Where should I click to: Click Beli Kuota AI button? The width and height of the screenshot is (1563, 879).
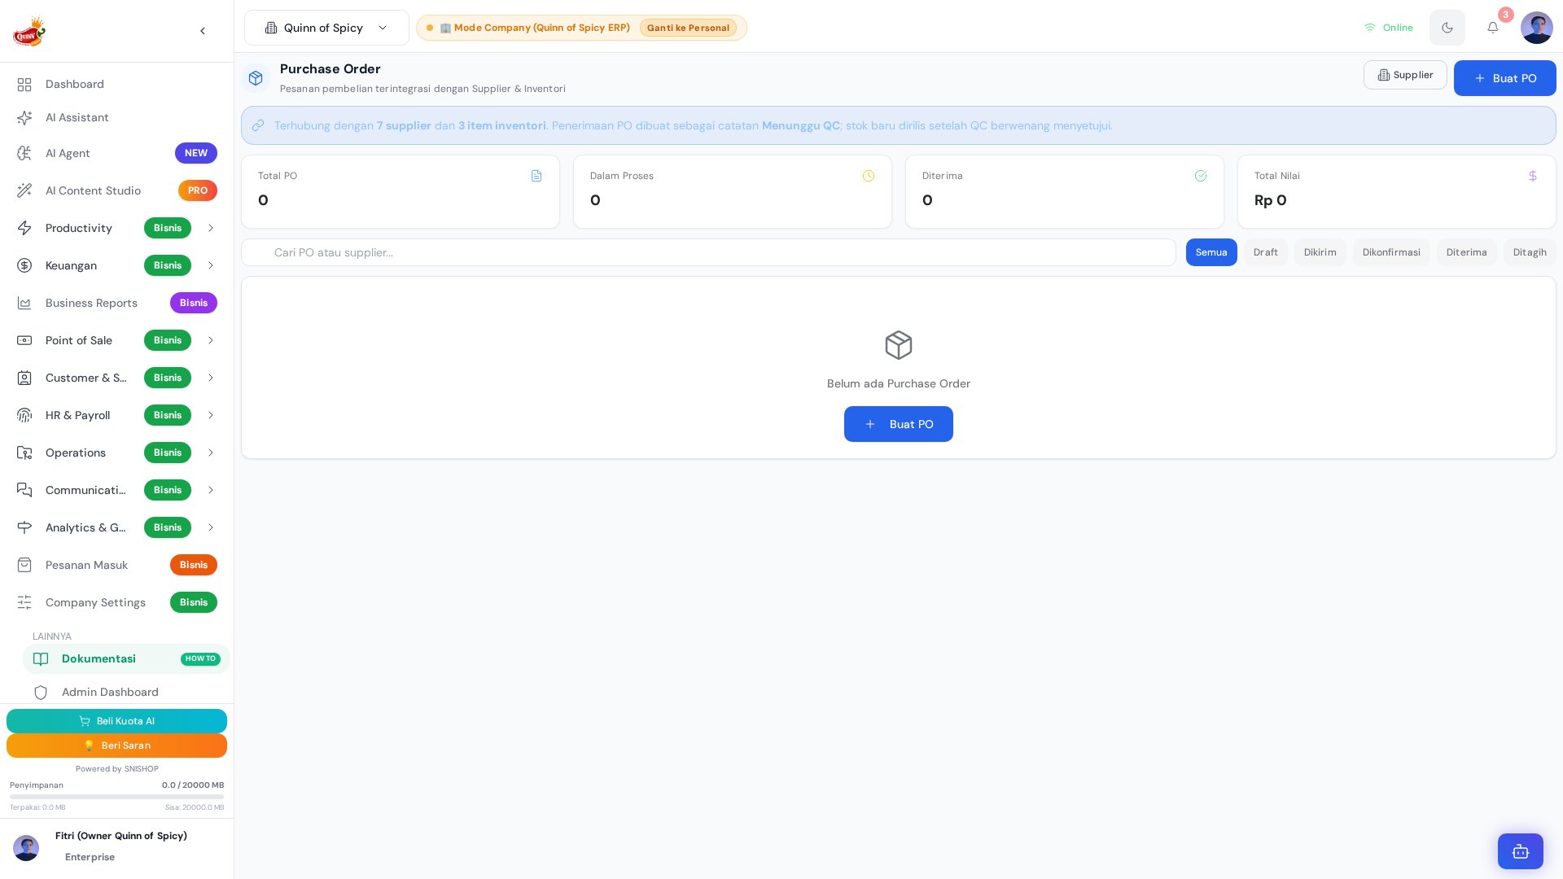click(x=116, y=721)
